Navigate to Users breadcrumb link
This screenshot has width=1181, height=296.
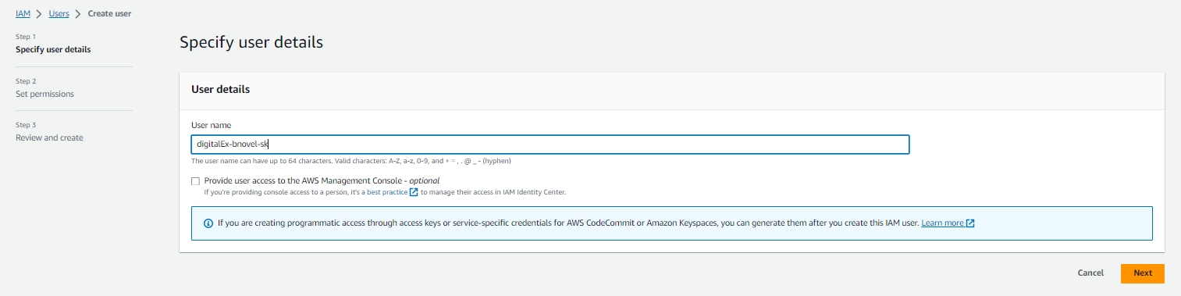59,14
